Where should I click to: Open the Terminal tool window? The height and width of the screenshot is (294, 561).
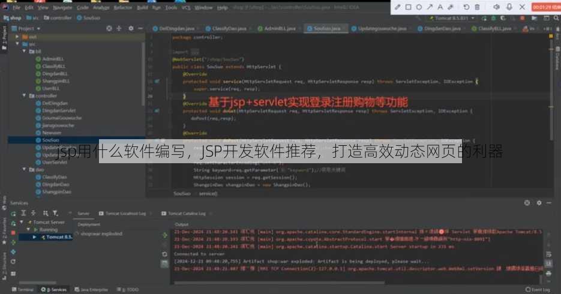tap(23, 289)
